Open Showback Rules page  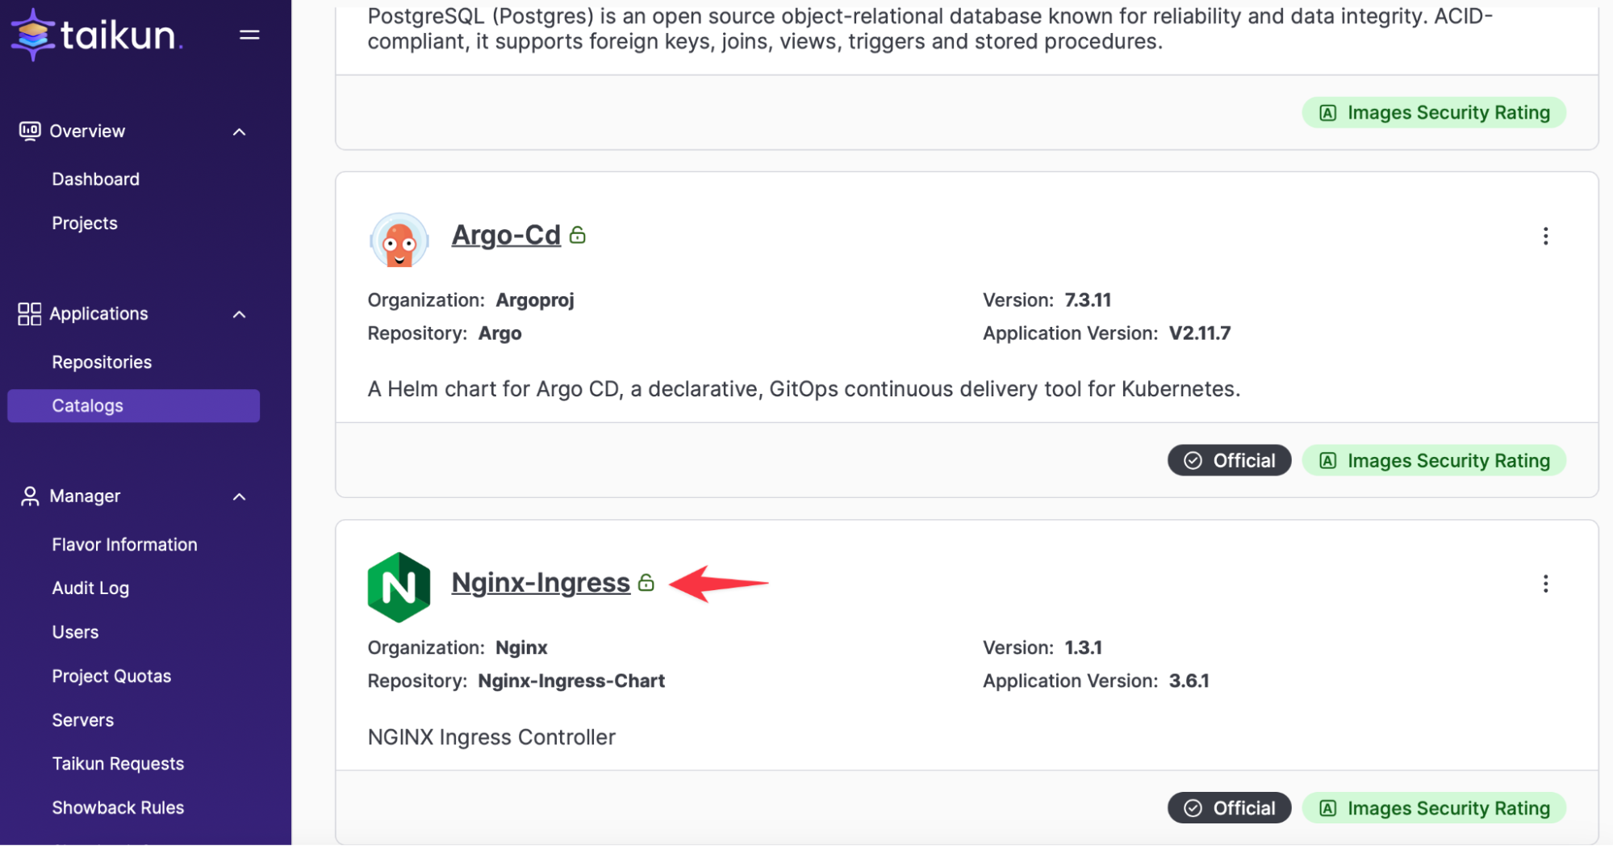118,807
